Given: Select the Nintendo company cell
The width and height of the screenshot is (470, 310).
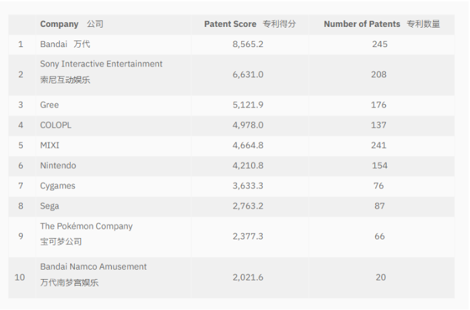Looking at the screenshot, I should [58, 165].
